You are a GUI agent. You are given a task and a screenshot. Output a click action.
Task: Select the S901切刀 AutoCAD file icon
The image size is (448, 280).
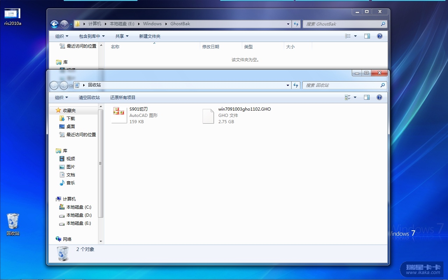(x=119, y=115)
